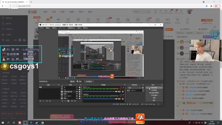The height and width of the screenshot is (125, 222).
Task: Hide the 图像 4 source
Action: [x=77, y=98]
